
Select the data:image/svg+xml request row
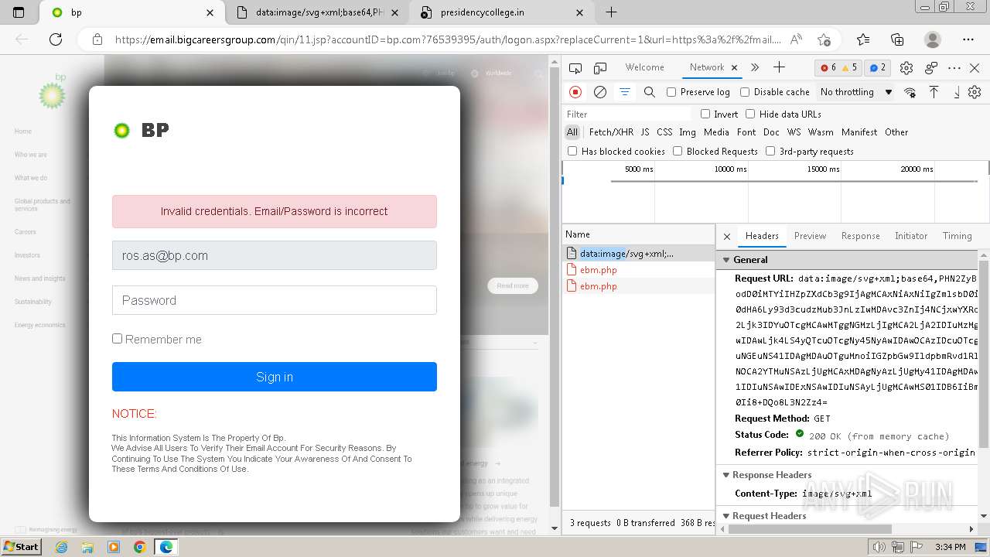click(x=639, y=254)
